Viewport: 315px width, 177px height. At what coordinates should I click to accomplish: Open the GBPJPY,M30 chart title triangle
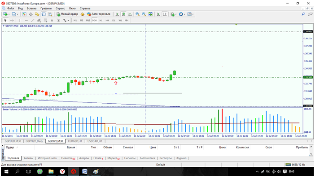click(4, 26)
